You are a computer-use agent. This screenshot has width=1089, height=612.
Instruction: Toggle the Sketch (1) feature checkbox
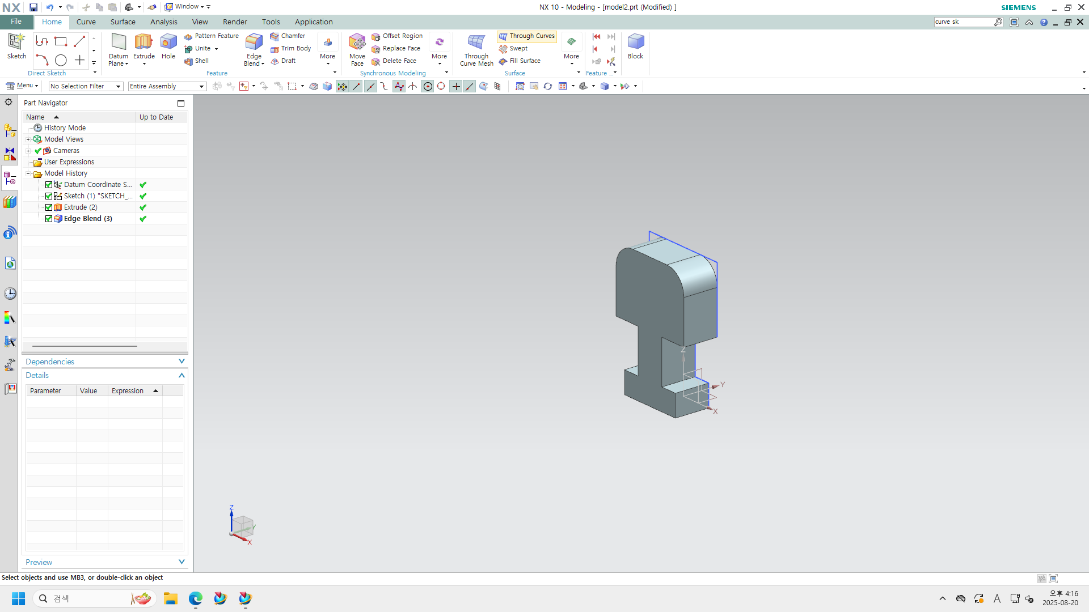49,196
